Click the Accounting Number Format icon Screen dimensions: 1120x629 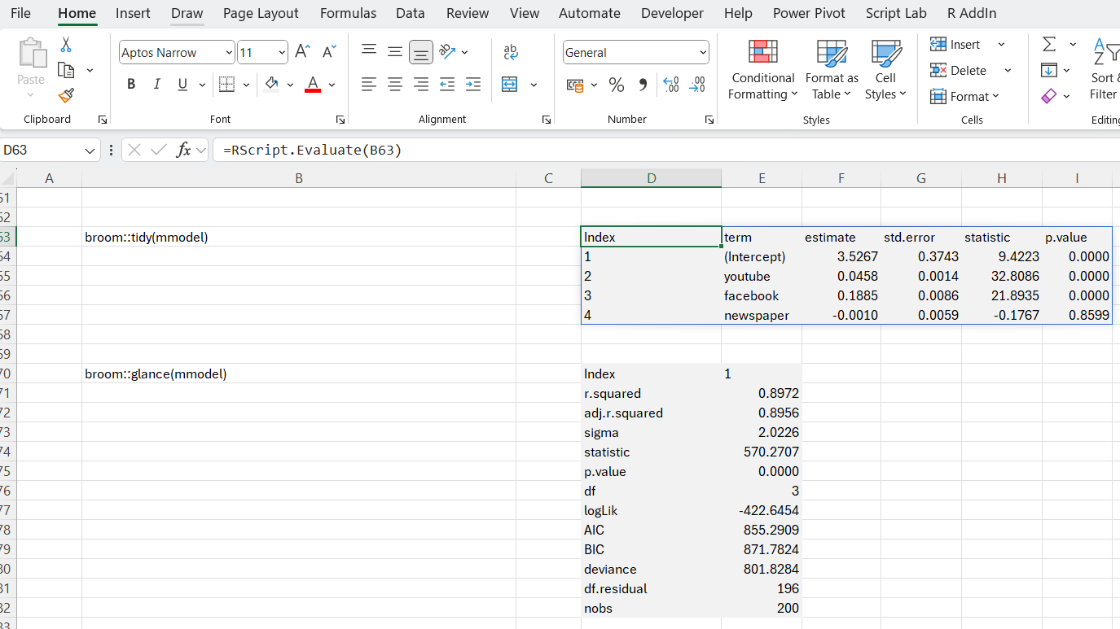[576, 85]
